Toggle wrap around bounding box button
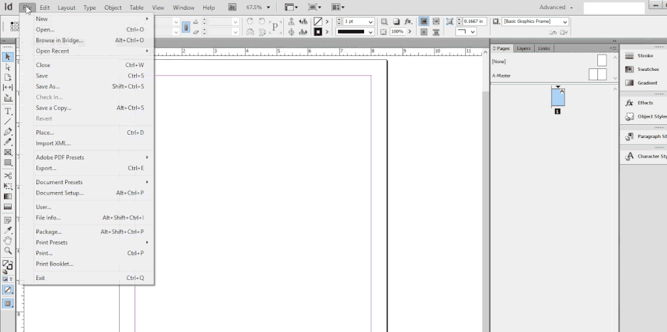667x332 pixels. (436, 21)
